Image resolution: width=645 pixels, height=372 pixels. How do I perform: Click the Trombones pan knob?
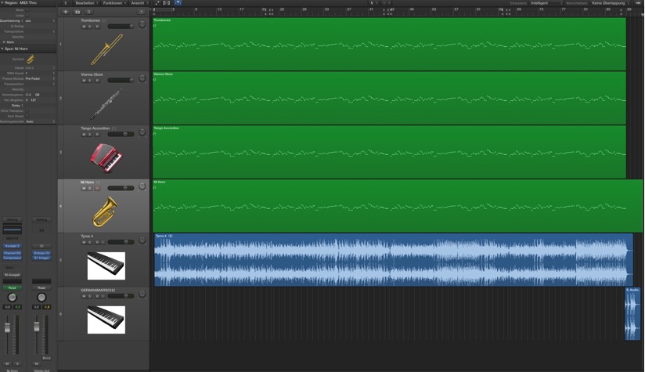[142, 25]
